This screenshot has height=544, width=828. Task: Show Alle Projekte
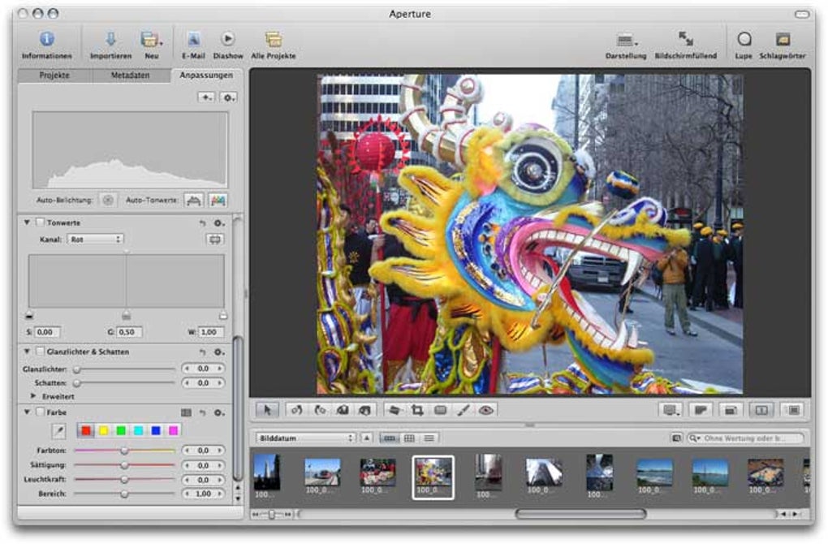pyautogui.click(x=274, y=40)
